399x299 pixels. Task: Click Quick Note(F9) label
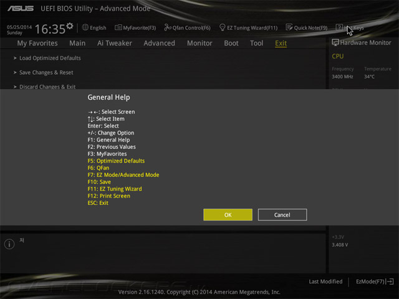310,27
